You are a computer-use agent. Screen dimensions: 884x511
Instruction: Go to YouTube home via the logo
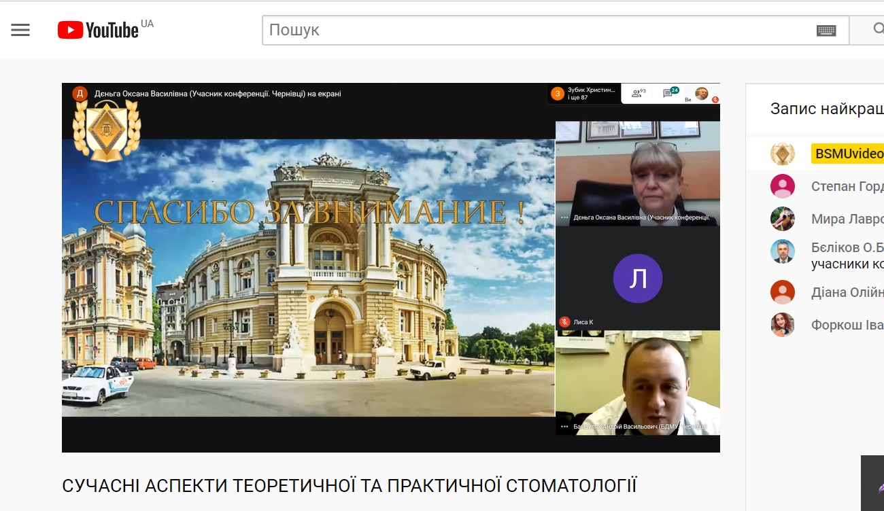98,30
